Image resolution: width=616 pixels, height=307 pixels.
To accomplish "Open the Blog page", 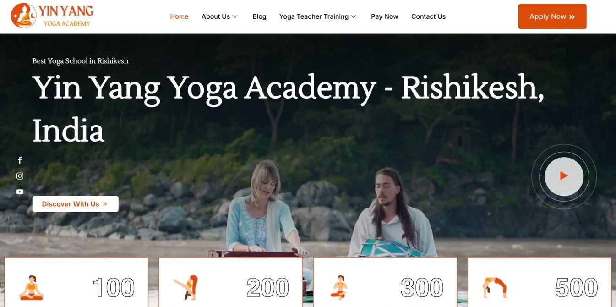I will pyautogui.click(x=259, y=16).
